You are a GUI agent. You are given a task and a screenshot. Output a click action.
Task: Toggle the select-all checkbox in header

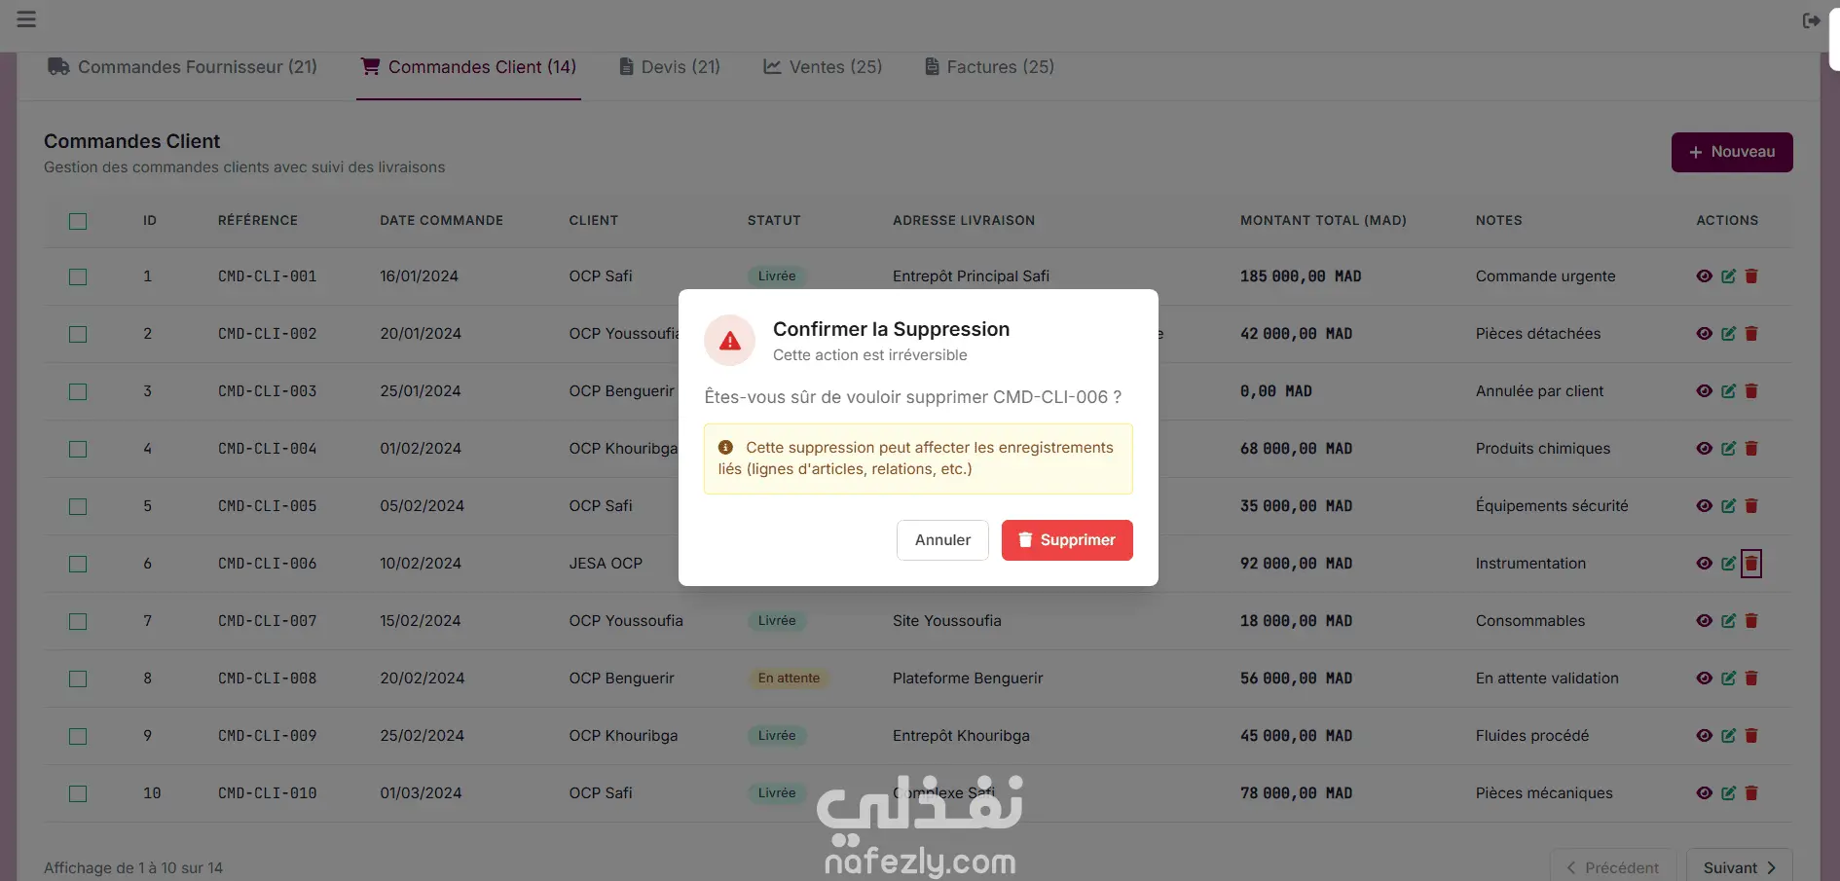[78, 221]
